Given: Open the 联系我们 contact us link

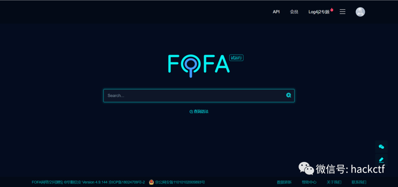Looking at the screenshot, I should coord(359,182).
